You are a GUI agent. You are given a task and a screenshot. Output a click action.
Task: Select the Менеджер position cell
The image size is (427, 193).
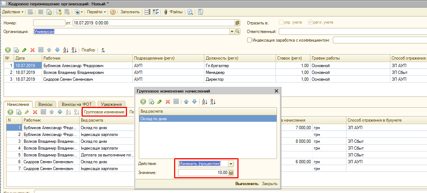click(x=239, y=72)
